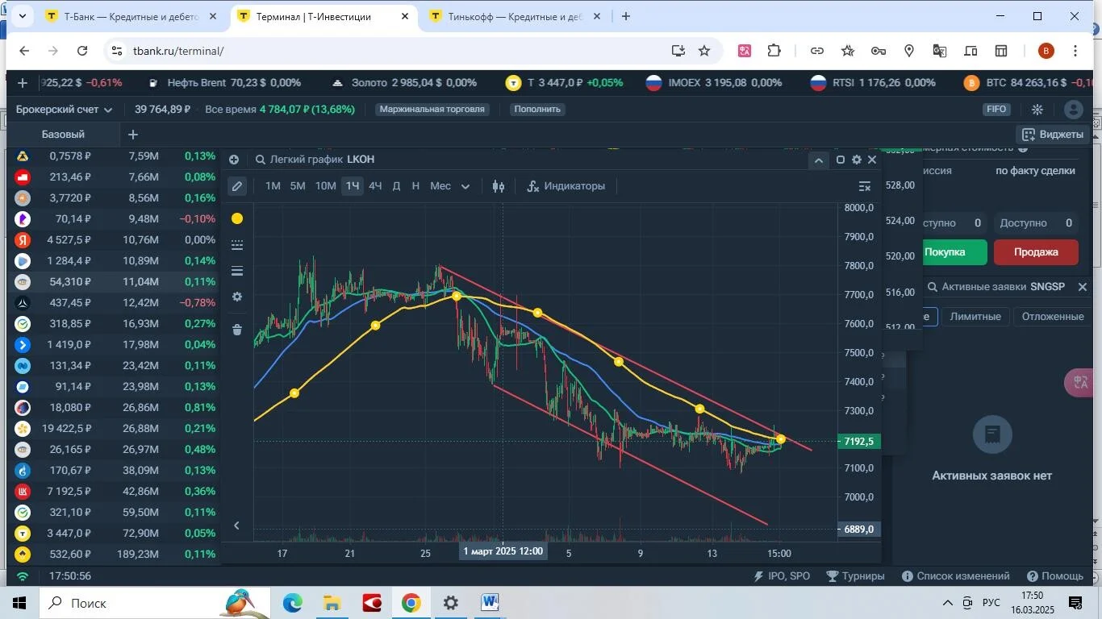Open the Базовый workspace tab
Viewport: 1102px width, 619px height.
(63, 135)
